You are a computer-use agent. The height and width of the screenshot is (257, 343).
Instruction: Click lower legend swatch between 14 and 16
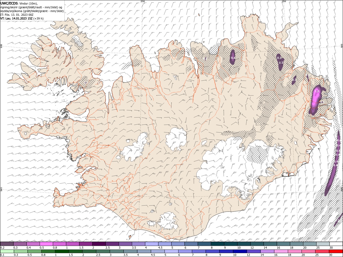click(x=267, y=251)
